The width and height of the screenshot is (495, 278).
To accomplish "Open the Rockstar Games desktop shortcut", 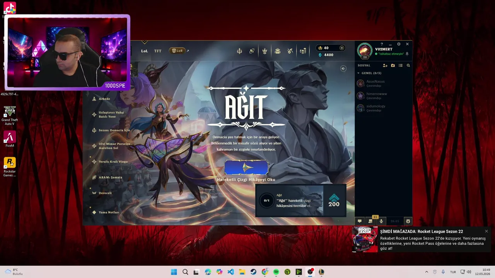I will 10,167.
